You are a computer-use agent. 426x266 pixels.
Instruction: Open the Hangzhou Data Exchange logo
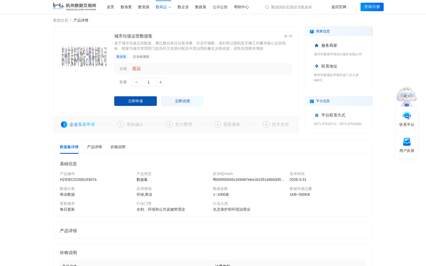click(75, 7)
